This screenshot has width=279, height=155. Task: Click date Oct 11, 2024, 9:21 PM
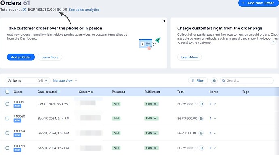tap(53, 104)
